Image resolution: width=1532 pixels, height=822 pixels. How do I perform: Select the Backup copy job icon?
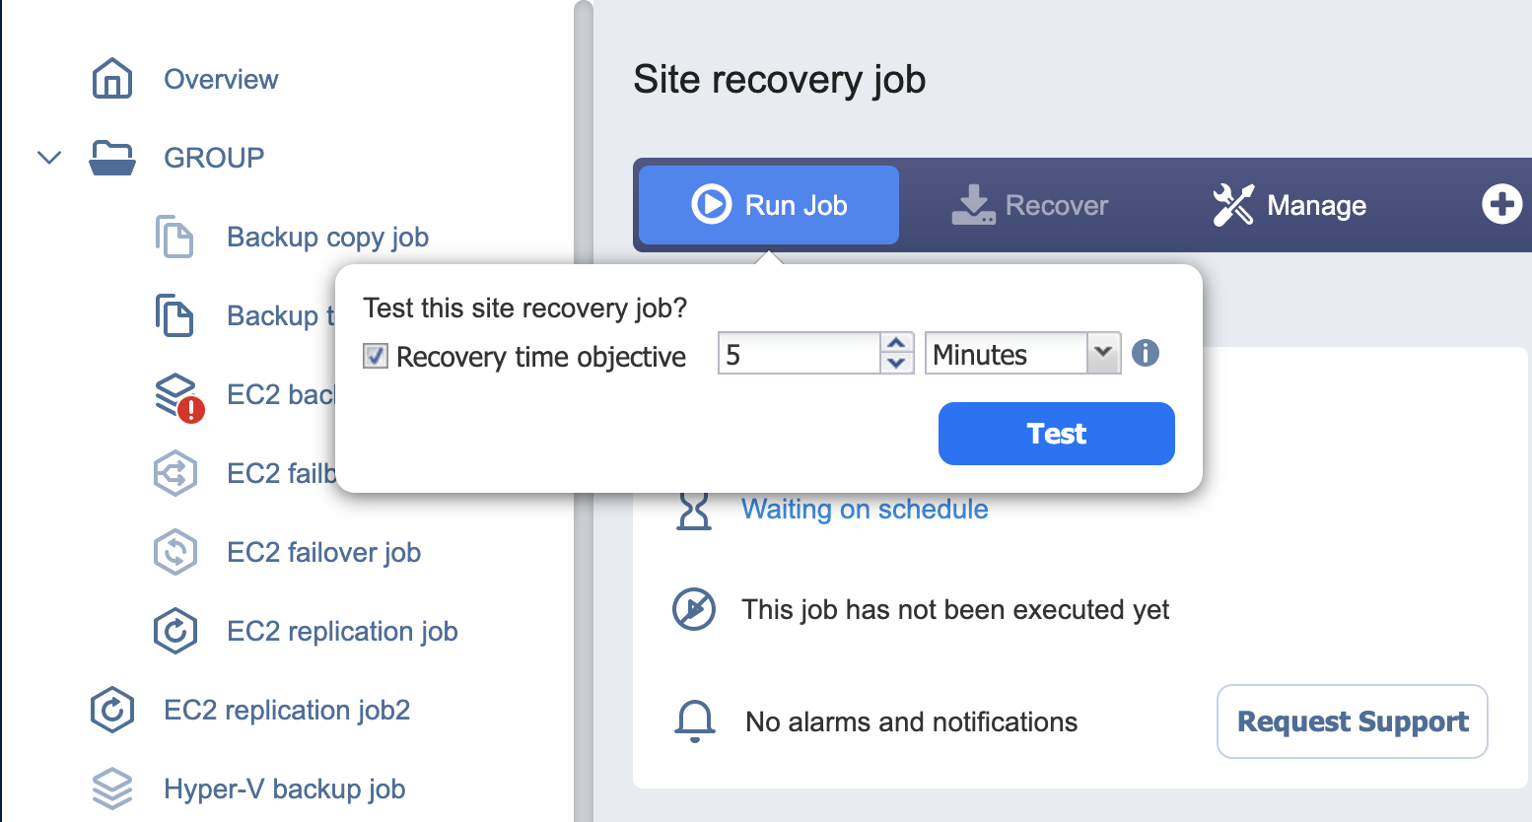[174, 237]
